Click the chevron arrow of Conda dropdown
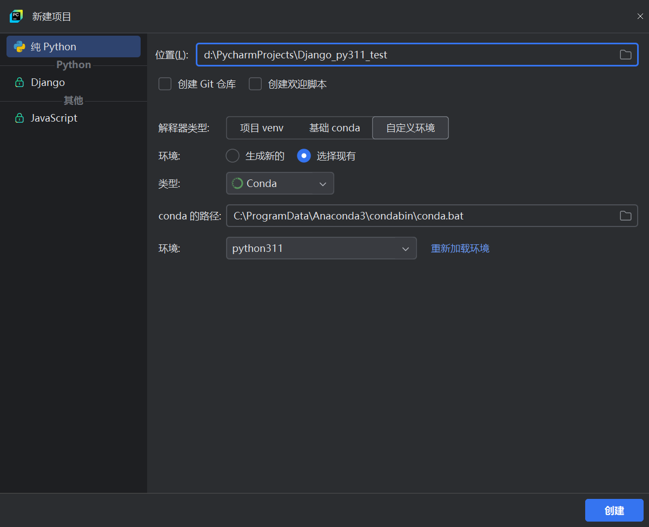This screenshot has height=527, width=649. (x=323, y=184)
